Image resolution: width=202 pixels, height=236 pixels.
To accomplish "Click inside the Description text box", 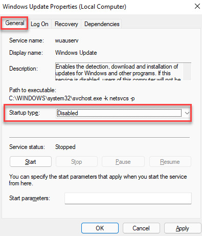I will click(x=119, y=71).
